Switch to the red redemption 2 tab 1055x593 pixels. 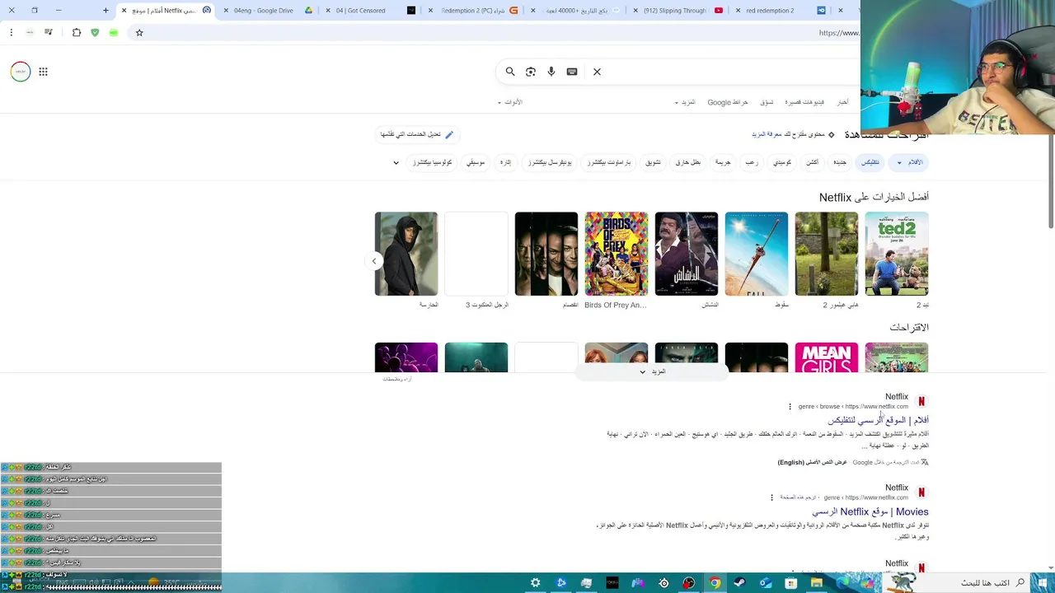coord(779,11)
